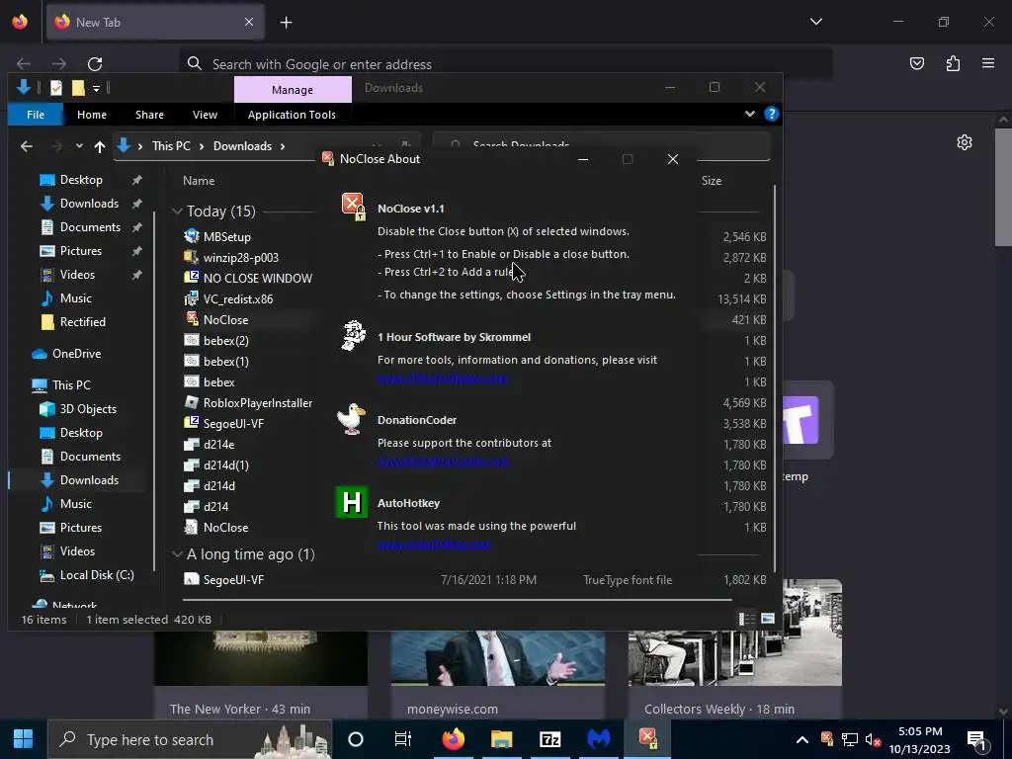Select the NO CLOSE WINDOW file
Image resolution: width=1012 pixels, height=759 pixels.
258,278
